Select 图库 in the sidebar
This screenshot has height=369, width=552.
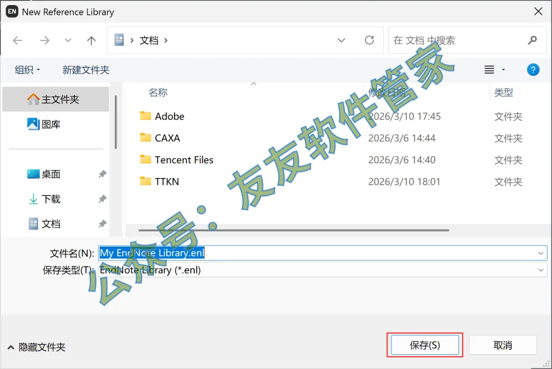56,124
